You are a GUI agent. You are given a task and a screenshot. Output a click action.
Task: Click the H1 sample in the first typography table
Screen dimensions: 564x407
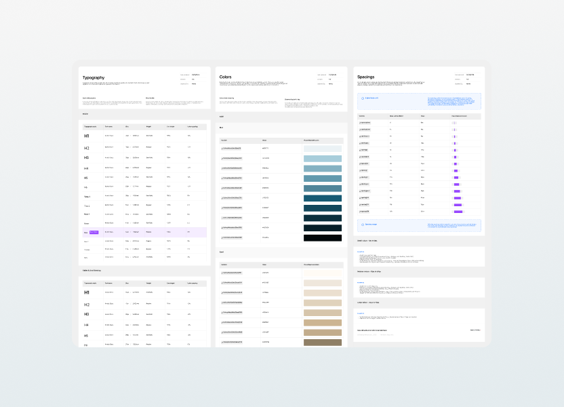point(87,136)
